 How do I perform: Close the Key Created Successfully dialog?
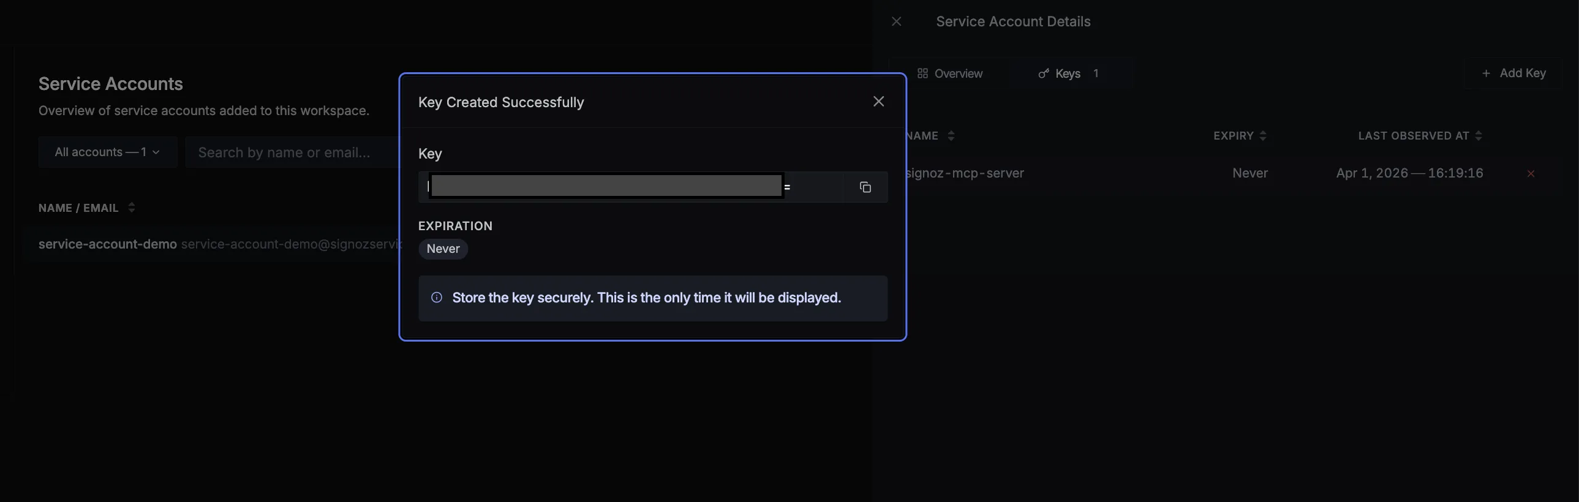coord(878,102)
